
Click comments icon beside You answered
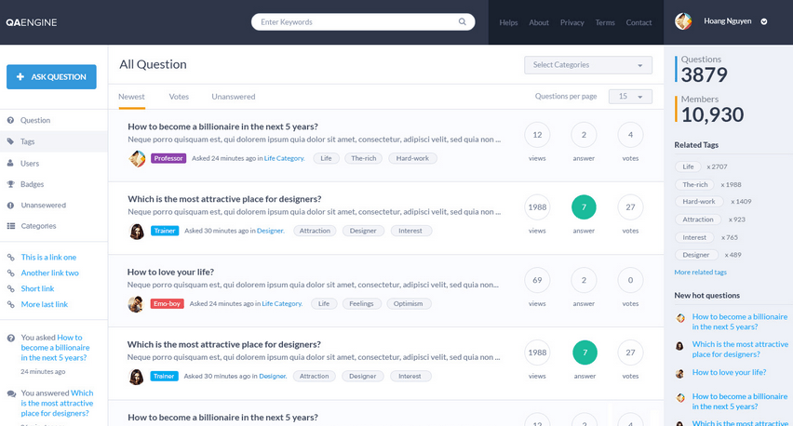(11, 393)
